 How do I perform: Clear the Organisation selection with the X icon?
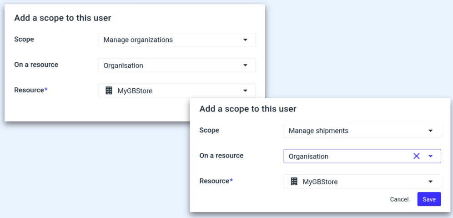pyautogui.click(x=416, y=156)
